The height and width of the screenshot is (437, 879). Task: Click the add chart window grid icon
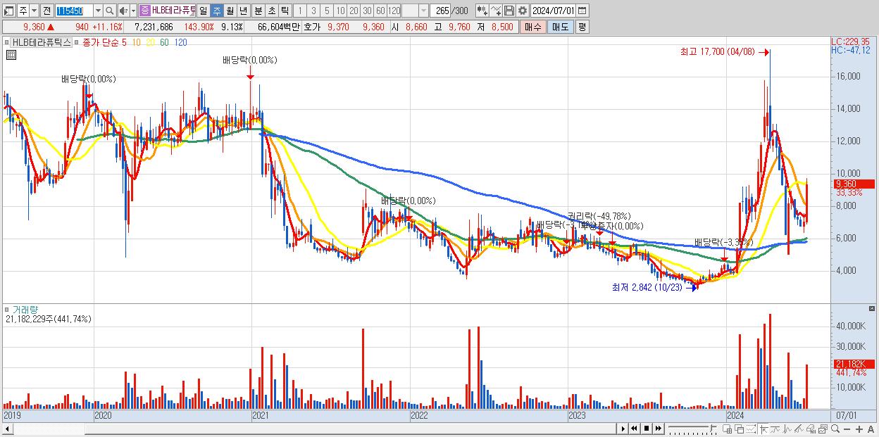[x=727, y=429]
